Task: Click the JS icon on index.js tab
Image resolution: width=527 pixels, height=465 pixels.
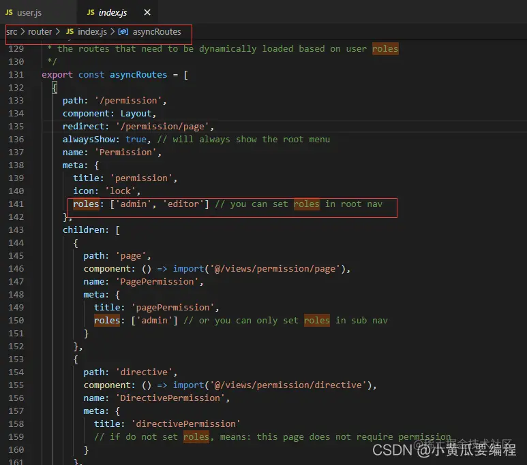Action: click(x=91, y=12)
